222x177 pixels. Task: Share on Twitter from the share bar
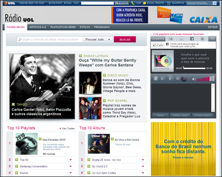pos(202,38)
